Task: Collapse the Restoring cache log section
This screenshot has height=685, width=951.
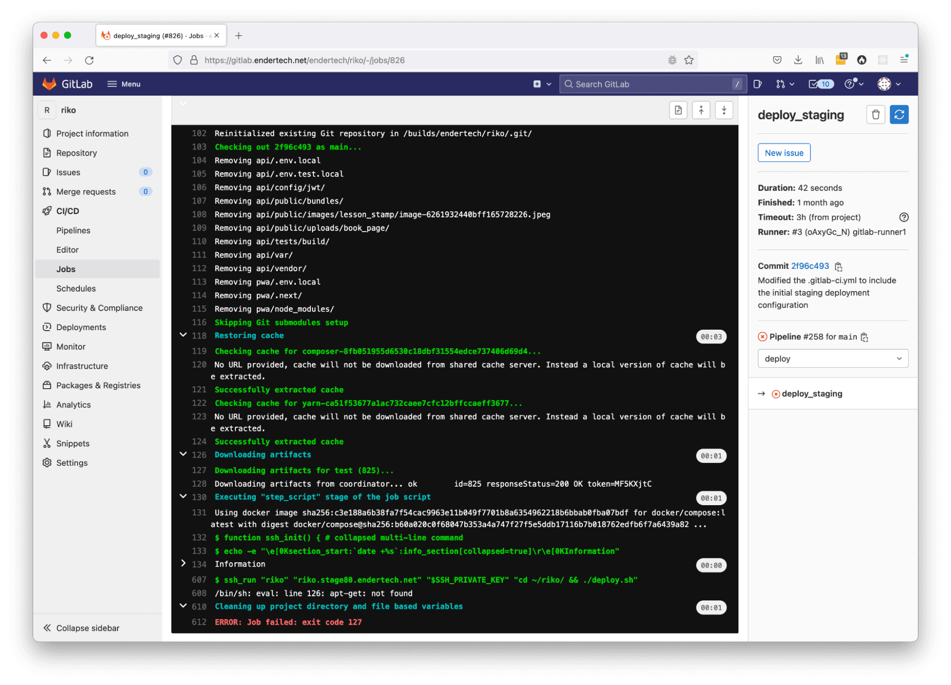Action: point(183,335)
